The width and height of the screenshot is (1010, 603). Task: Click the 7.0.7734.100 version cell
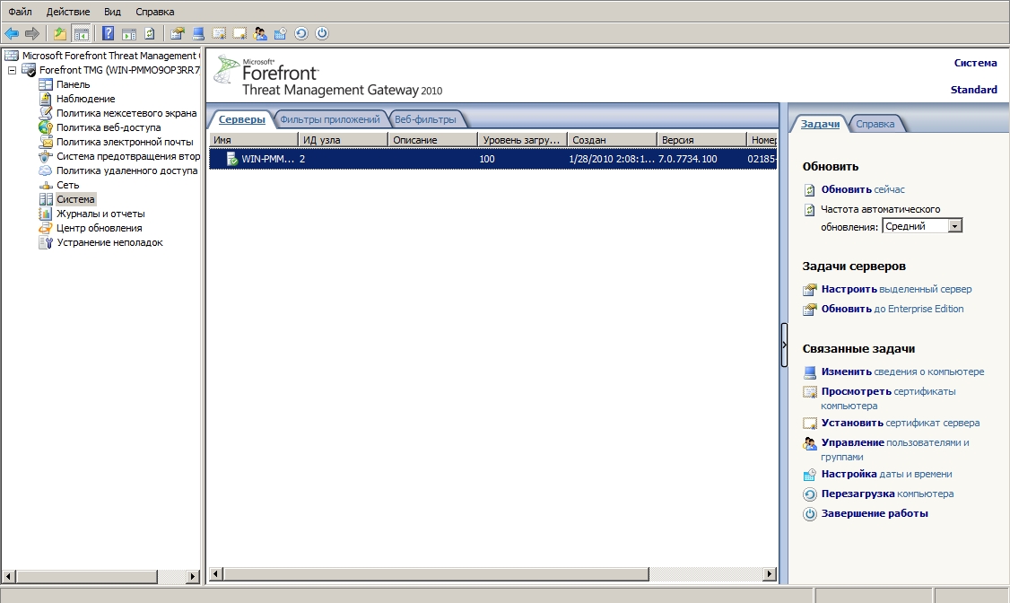pyautogui.click(x=687, y=159)
